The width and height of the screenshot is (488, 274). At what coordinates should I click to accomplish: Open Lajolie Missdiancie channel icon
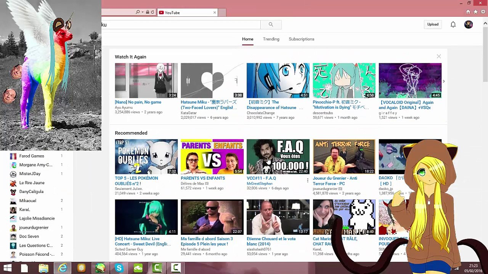pos(13,218)
